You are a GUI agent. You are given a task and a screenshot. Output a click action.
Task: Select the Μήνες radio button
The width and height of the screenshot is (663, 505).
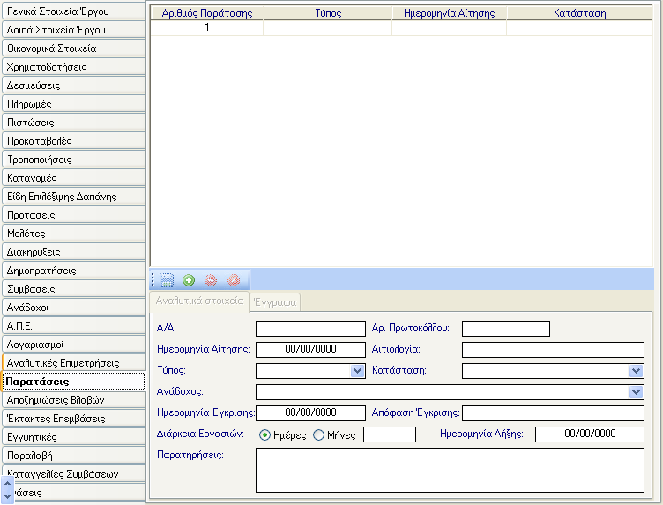point(318,434)
